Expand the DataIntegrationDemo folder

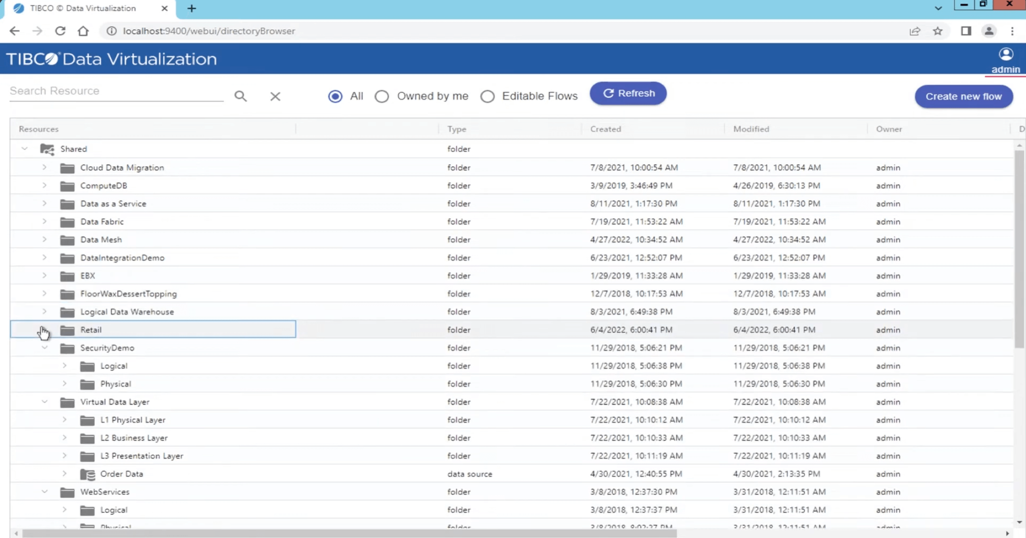tap(44, 257)
